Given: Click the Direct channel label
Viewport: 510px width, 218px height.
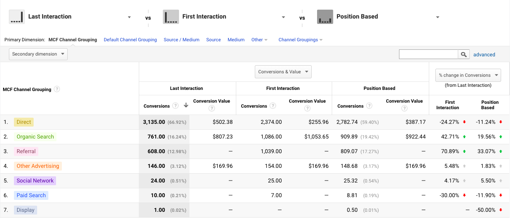Looking at the screenshot, I should click(x=24, y=122).
